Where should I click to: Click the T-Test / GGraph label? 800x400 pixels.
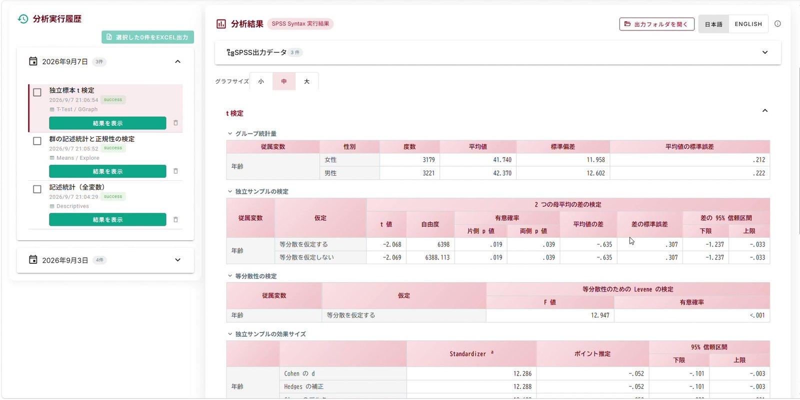point(77,109)
